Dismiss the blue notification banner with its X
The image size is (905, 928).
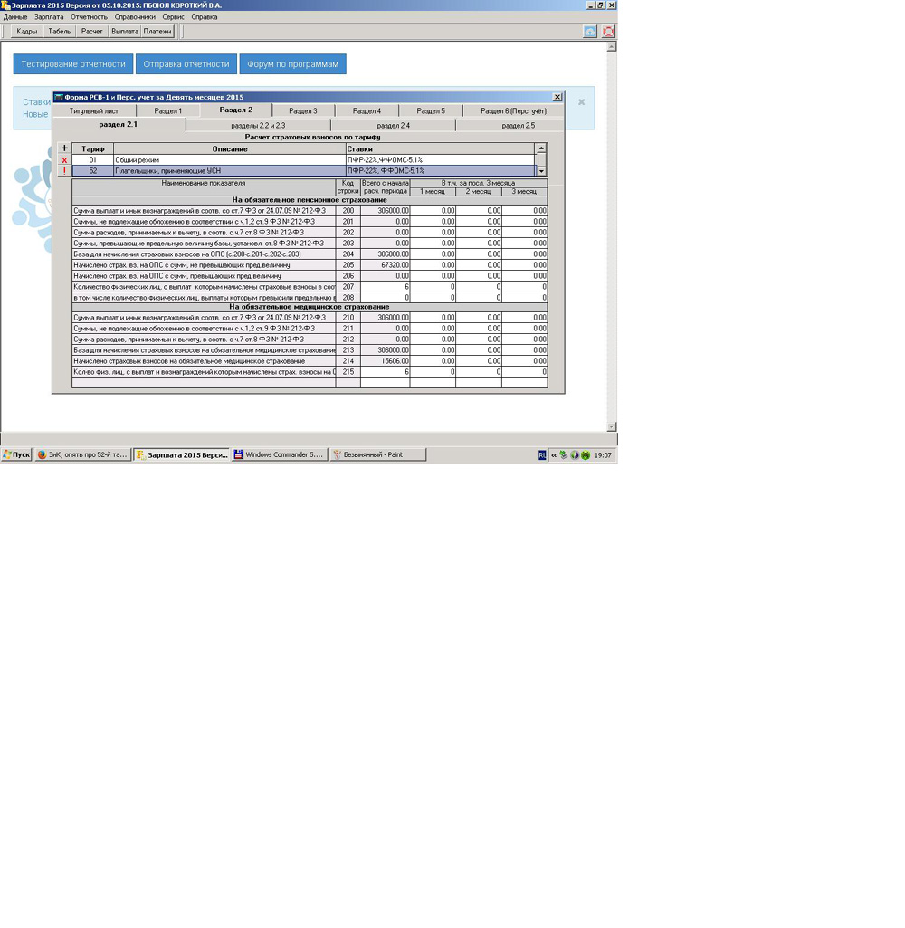click(x=581, y=102)
